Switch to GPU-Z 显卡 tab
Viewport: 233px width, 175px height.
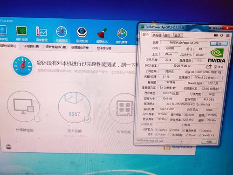pos(146,35)
